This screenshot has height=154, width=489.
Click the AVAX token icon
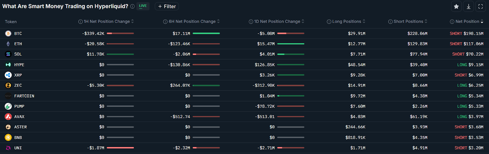(8, 117)
